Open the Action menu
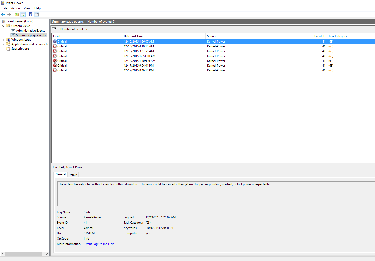 click(x=15, y=8)
